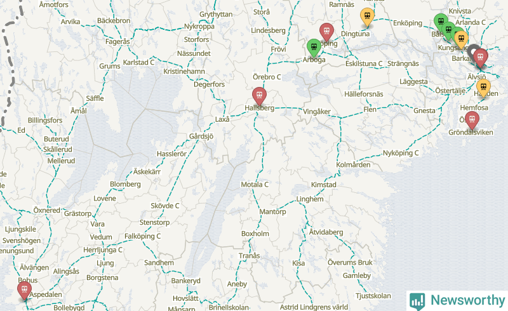The height and width of the screenshot is (311, 508).
Task: Select the Örebro C station label
Action: click(x=267, y=77)
